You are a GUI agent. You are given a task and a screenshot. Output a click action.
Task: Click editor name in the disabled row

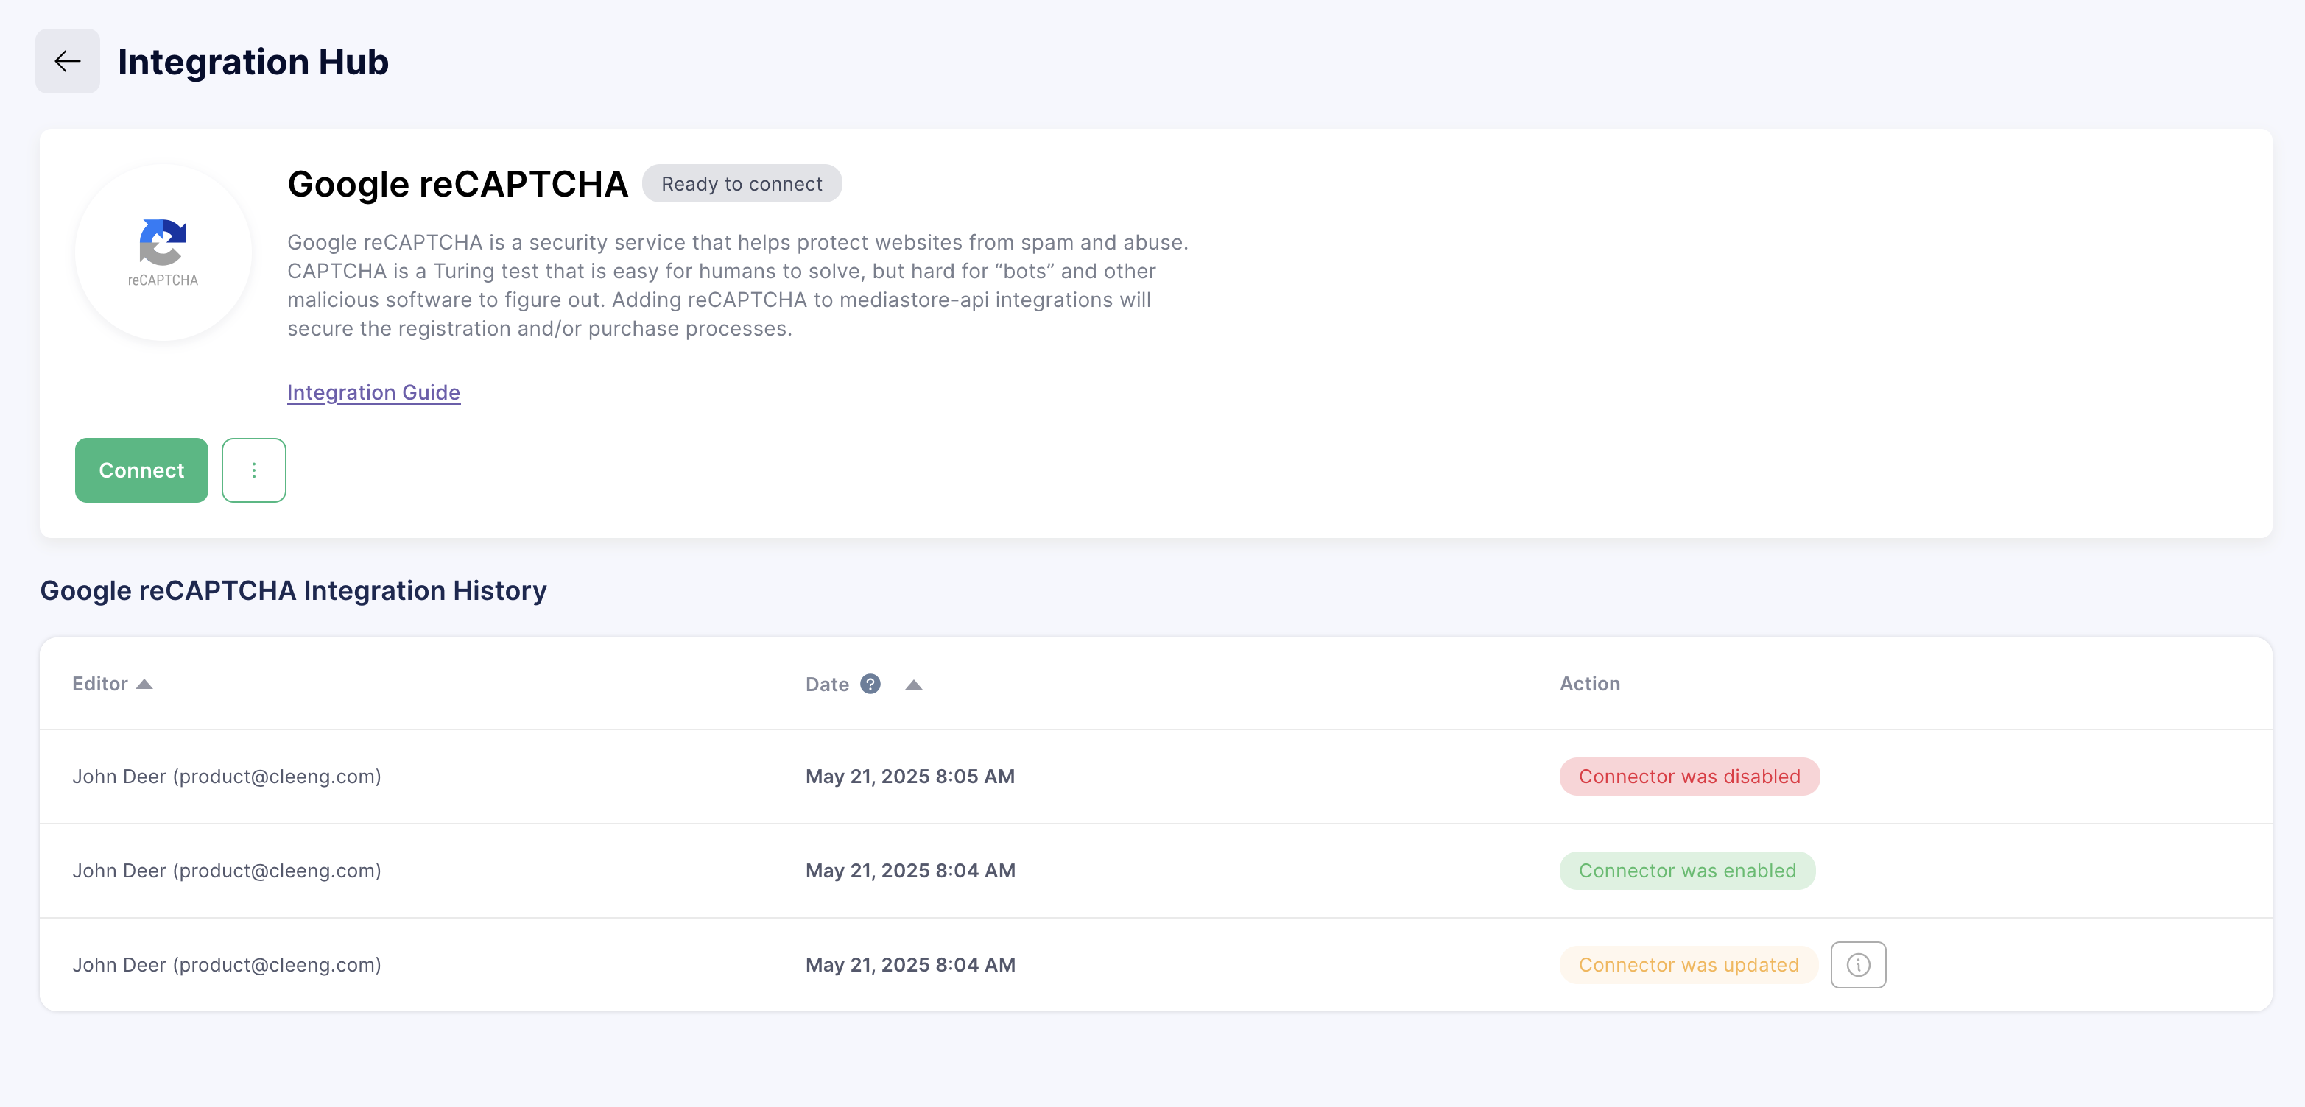pos(226,777)
